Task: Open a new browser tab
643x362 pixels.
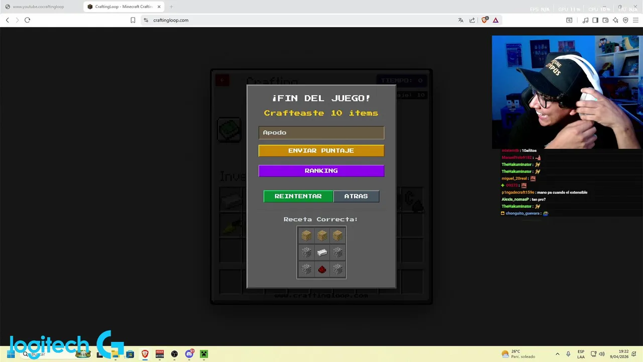Action: [x=171, y=7]
